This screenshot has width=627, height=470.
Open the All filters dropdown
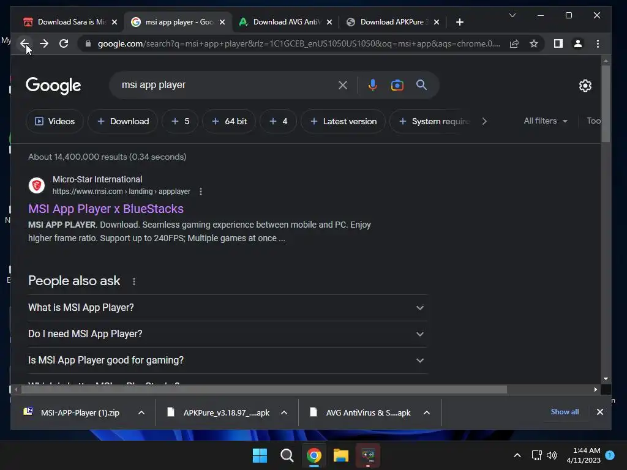546,121
